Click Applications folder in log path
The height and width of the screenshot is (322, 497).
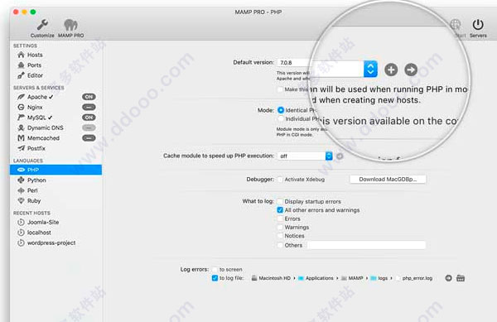[x=316, y=278]
